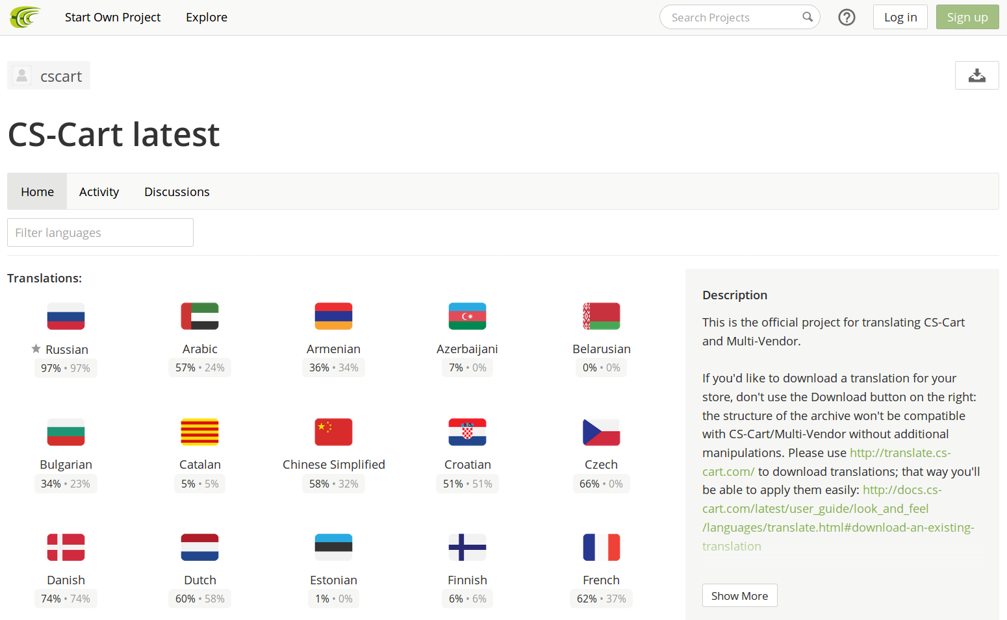Viewport: 1007px width, 620px height.
Task: Click the cscart user avatar icon
Action: pyautogui.click(x=22, y=75)
